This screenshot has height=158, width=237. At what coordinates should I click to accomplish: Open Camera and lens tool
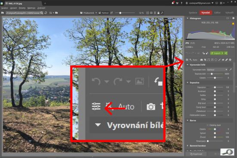pos(202,60)
